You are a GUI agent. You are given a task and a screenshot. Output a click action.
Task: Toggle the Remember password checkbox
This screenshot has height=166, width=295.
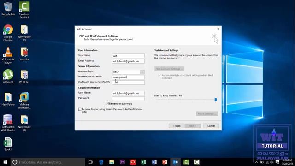(107, 103)
